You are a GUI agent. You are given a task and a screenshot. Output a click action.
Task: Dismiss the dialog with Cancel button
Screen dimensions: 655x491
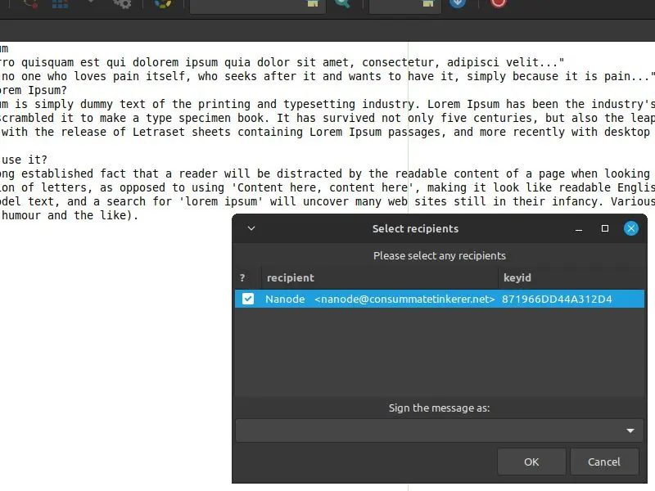tap(604, 462)
